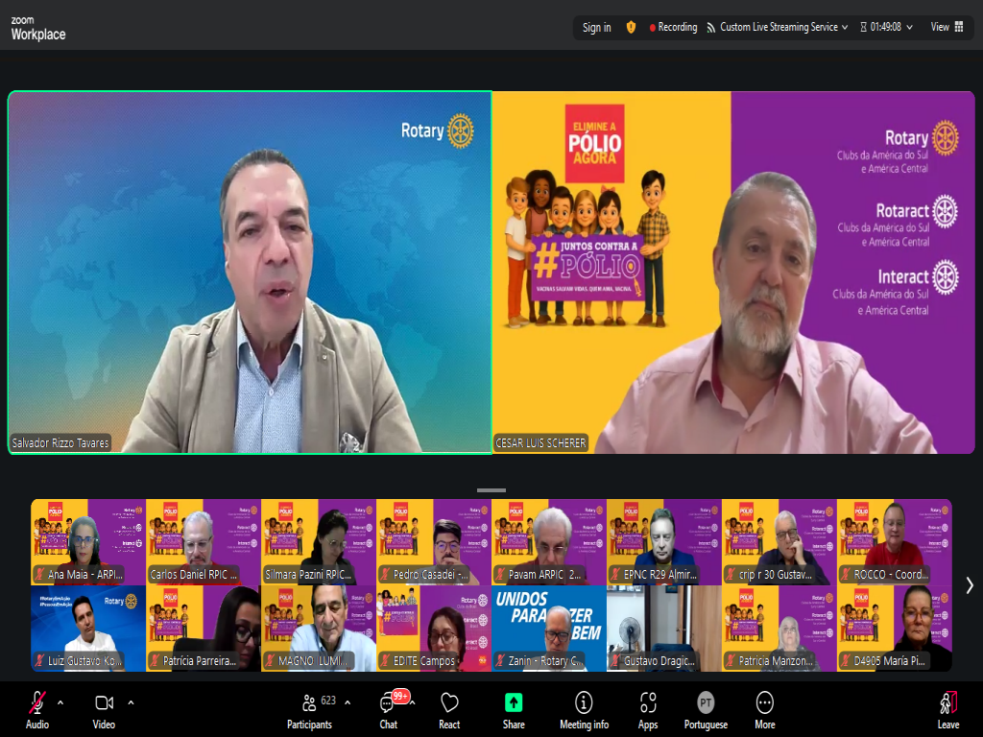This screenshot has width=983, height=737.
Task: Expand audio options arrow next to Audio
Action: (x=60, y=702)
